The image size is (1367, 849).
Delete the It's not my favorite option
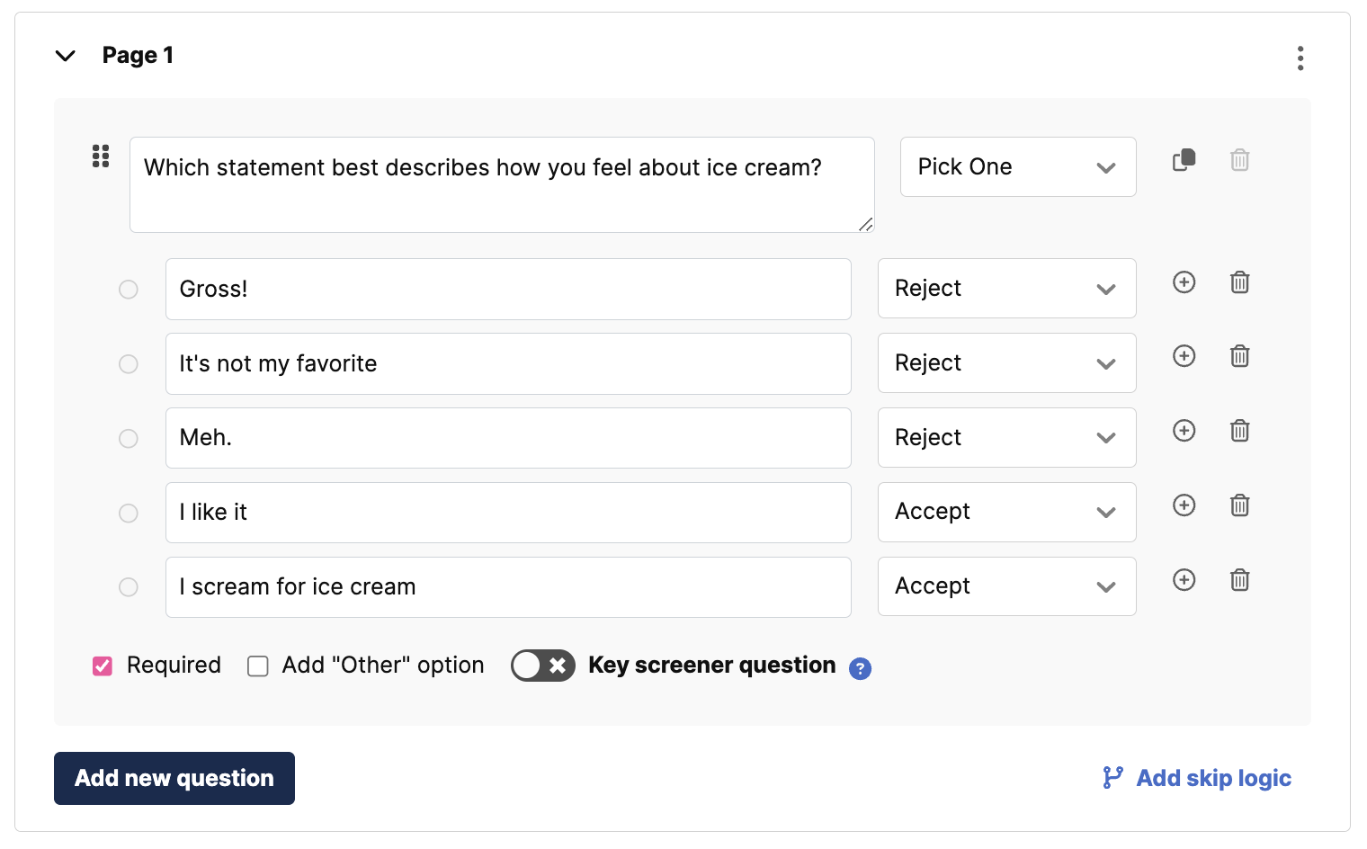tap(1240, 356)
